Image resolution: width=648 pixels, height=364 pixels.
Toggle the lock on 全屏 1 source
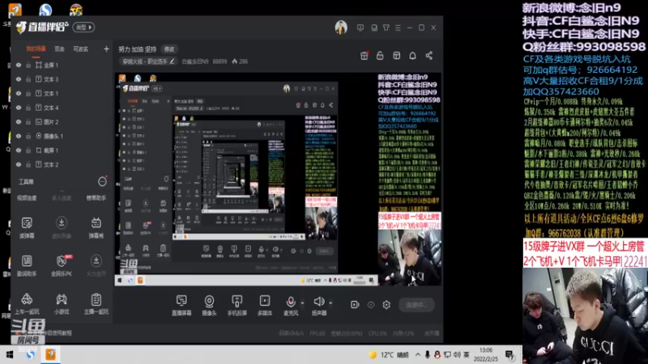pos(28,66)
